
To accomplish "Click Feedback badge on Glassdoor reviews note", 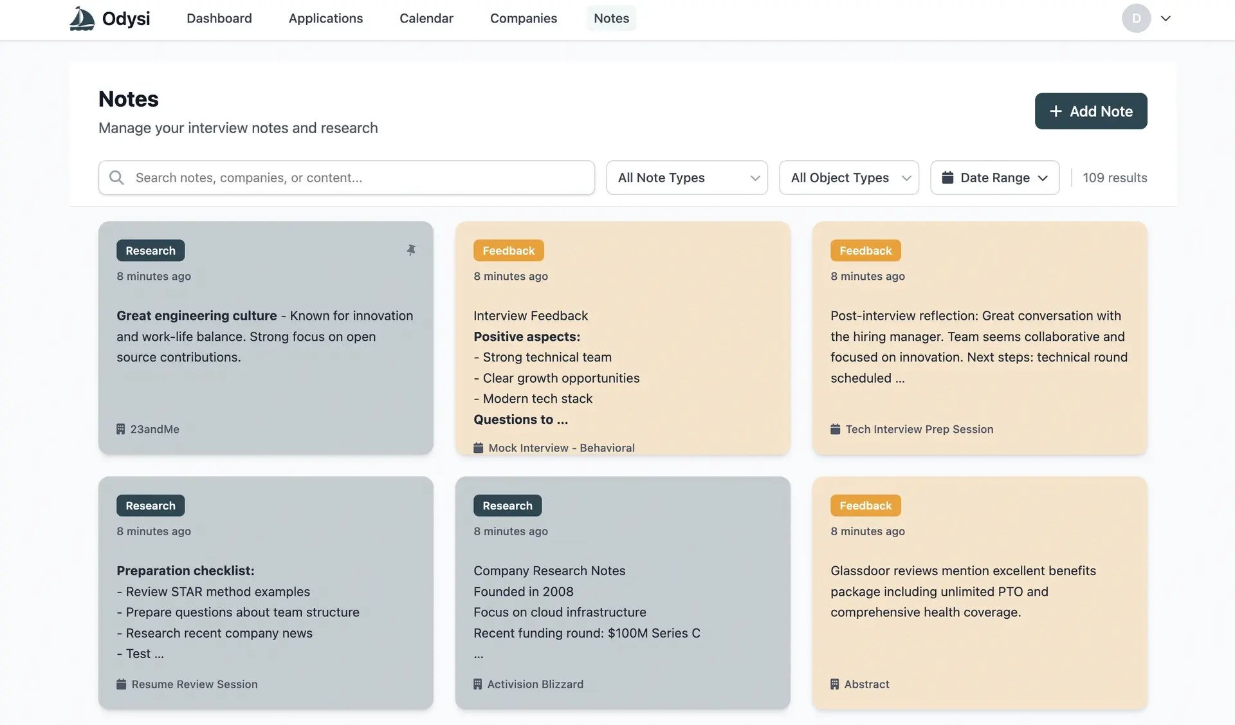I will [x=865, y=505].
